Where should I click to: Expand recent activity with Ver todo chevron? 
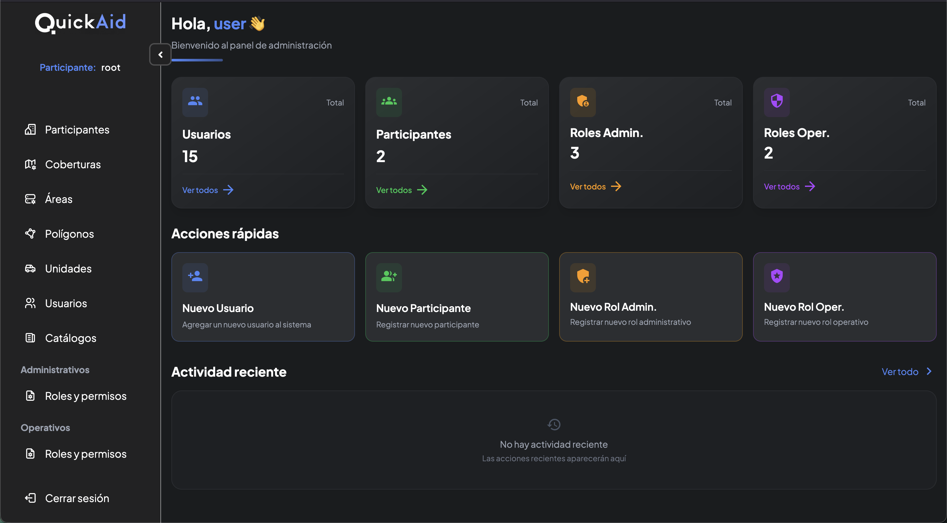click(x=929, y=372)
